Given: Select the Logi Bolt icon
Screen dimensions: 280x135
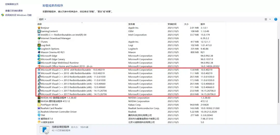Looking at the screenshot, I should click(x=39, y=45).
